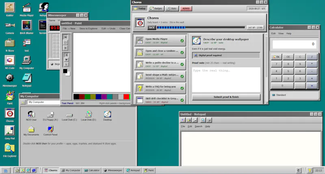
Task: Open the Game menu in Minesweeper
Action: point(52,20)
